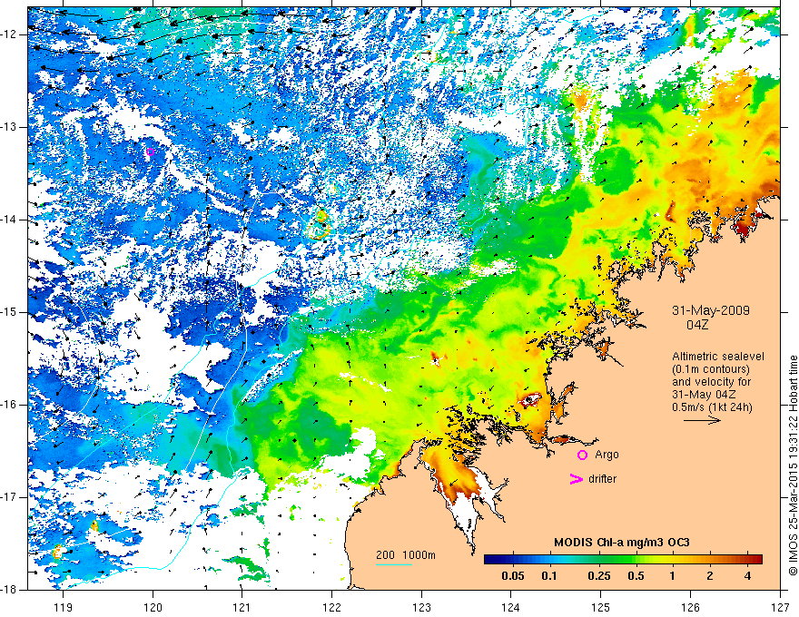Screen dimensions: 799x617
Task: Click longitude axis label '121'
Action: (242, 607)
